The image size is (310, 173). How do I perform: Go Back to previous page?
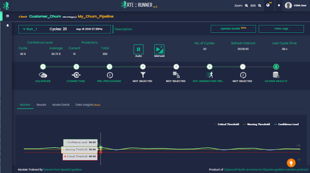click(23, 17)
